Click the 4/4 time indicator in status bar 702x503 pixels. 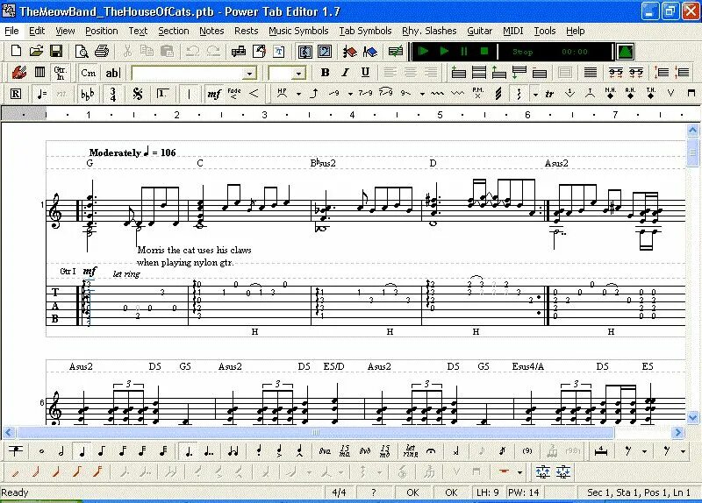[339, 492]
